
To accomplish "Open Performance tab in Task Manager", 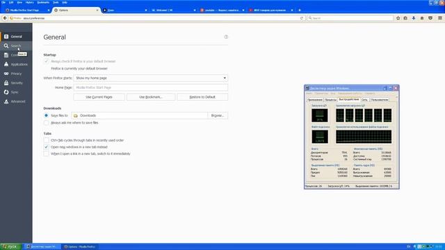I will [349, 99].
